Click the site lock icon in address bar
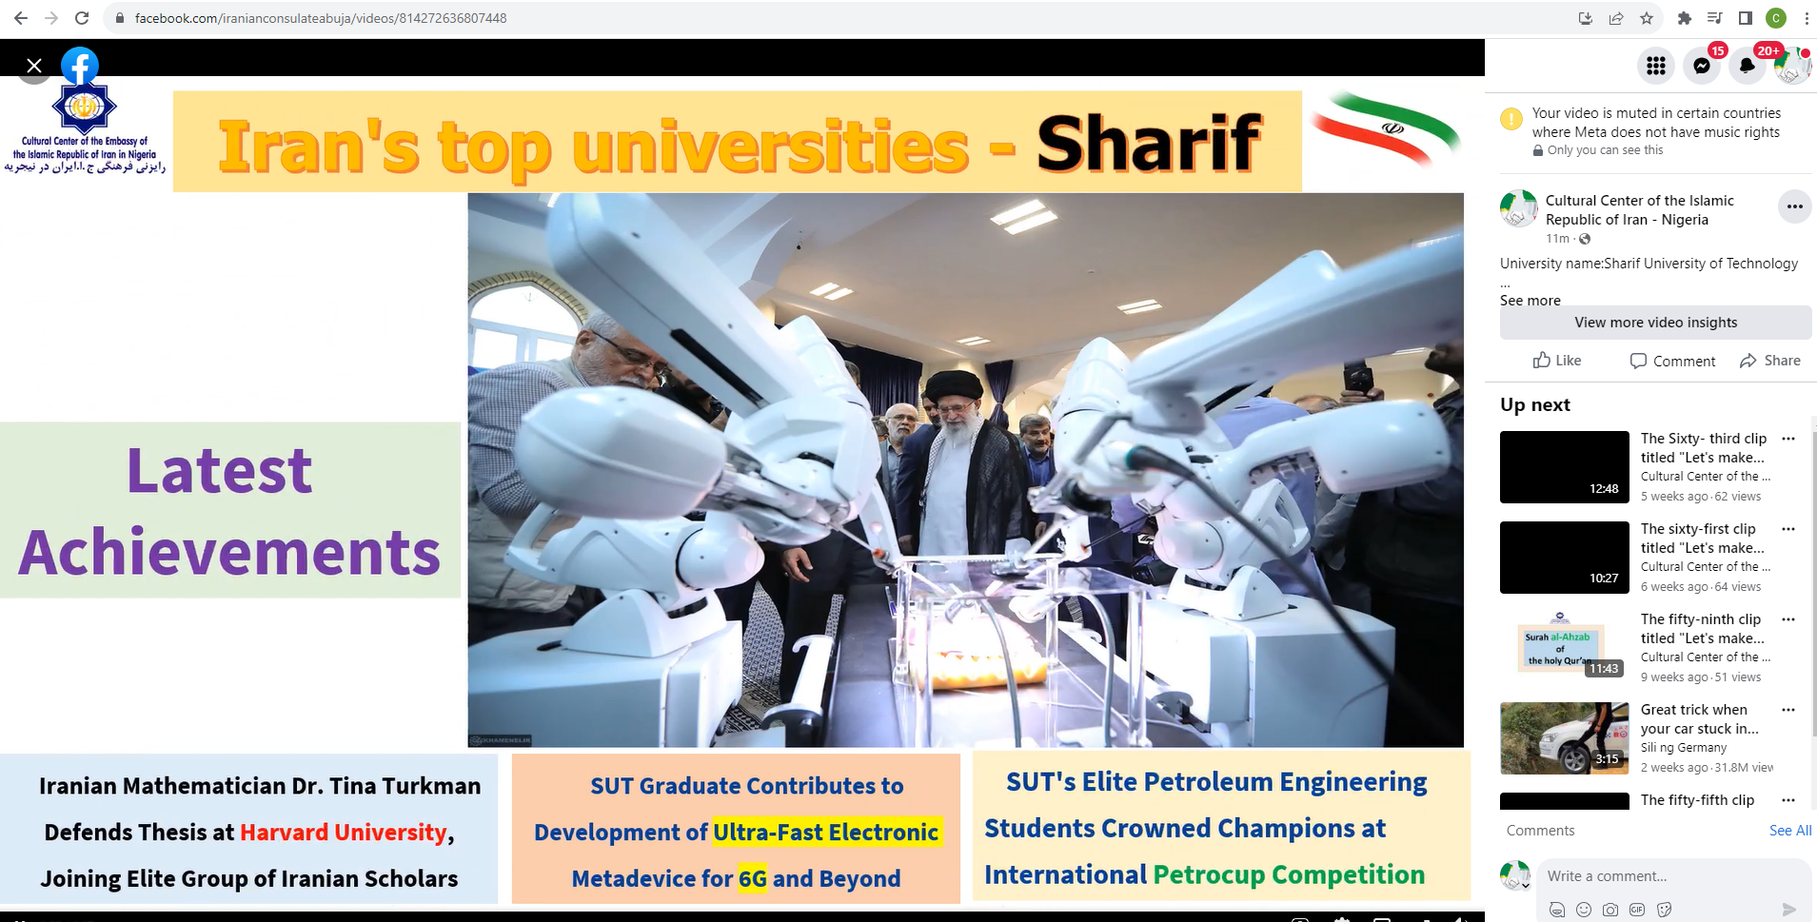1817x922 pixels. (x=120, y=18)
